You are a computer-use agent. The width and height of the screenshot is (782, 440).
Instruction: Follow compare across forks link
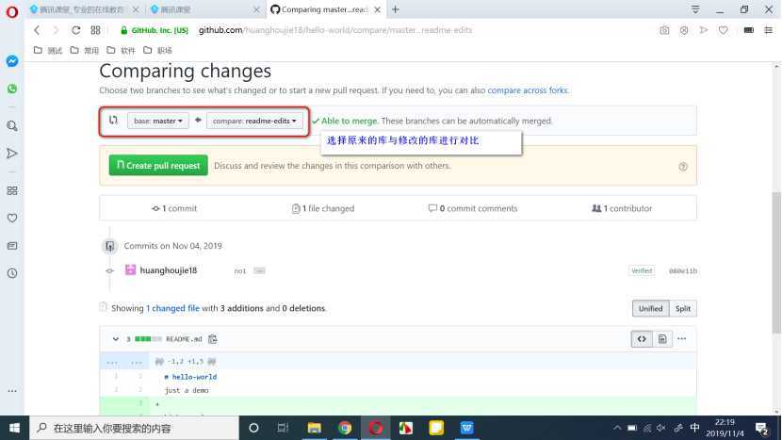click(528, 90)
